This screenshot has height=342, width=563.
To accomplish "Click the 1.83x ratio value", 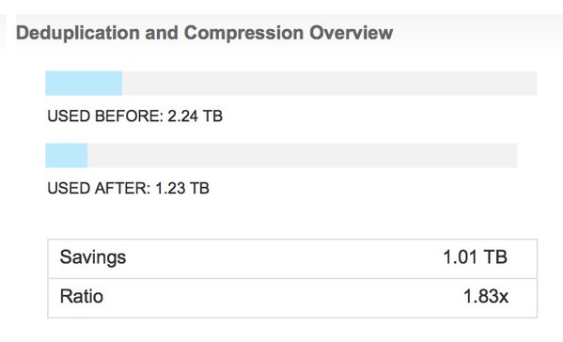I will point(486,296).
